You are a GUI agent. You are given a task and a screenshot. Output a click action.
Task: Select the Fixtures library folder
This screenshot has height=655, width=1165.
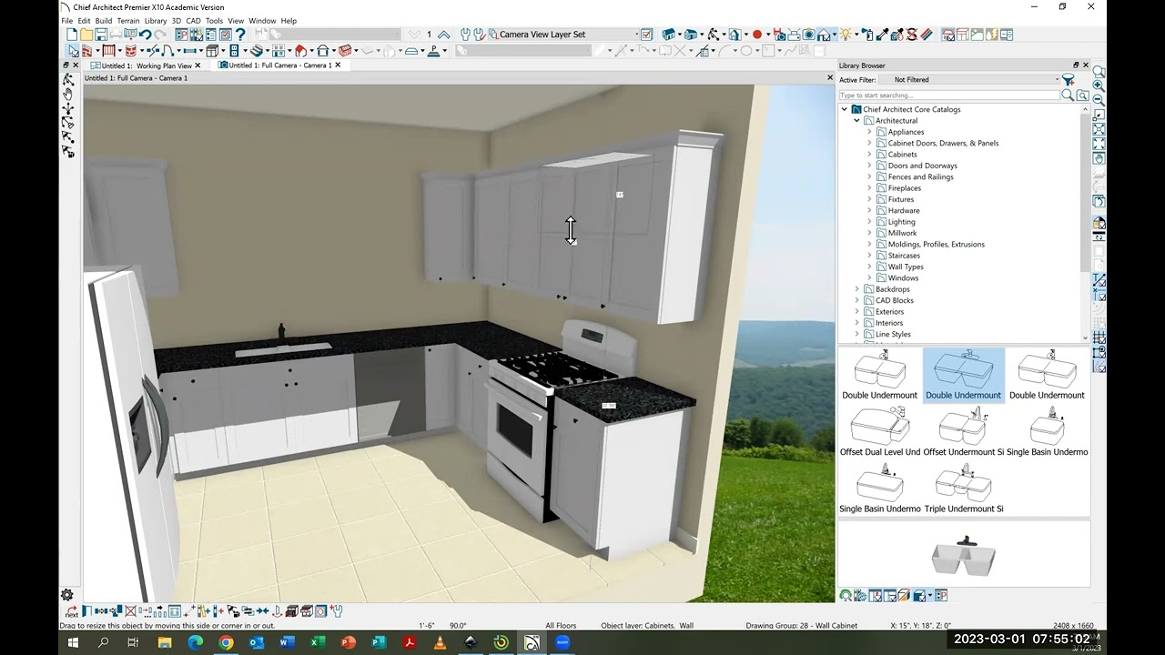[900, 199]
